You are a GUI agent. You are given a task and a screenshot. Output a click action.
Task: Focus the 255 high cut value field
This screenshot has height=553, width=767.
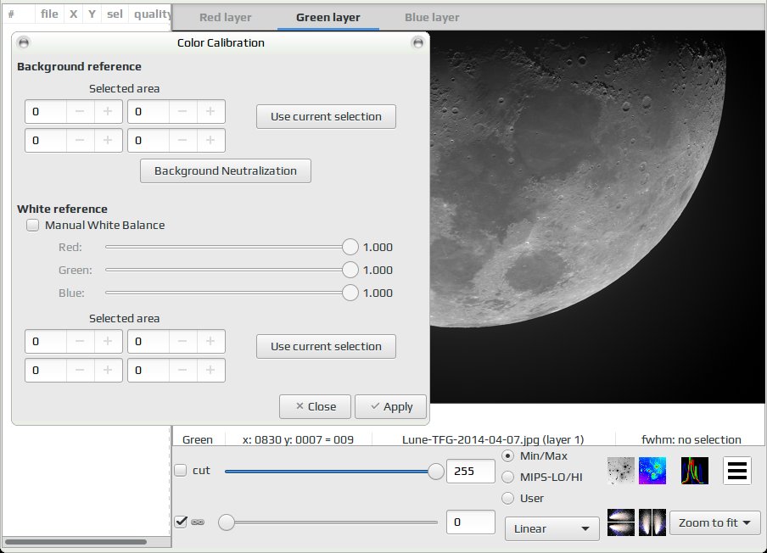point(471,471)
